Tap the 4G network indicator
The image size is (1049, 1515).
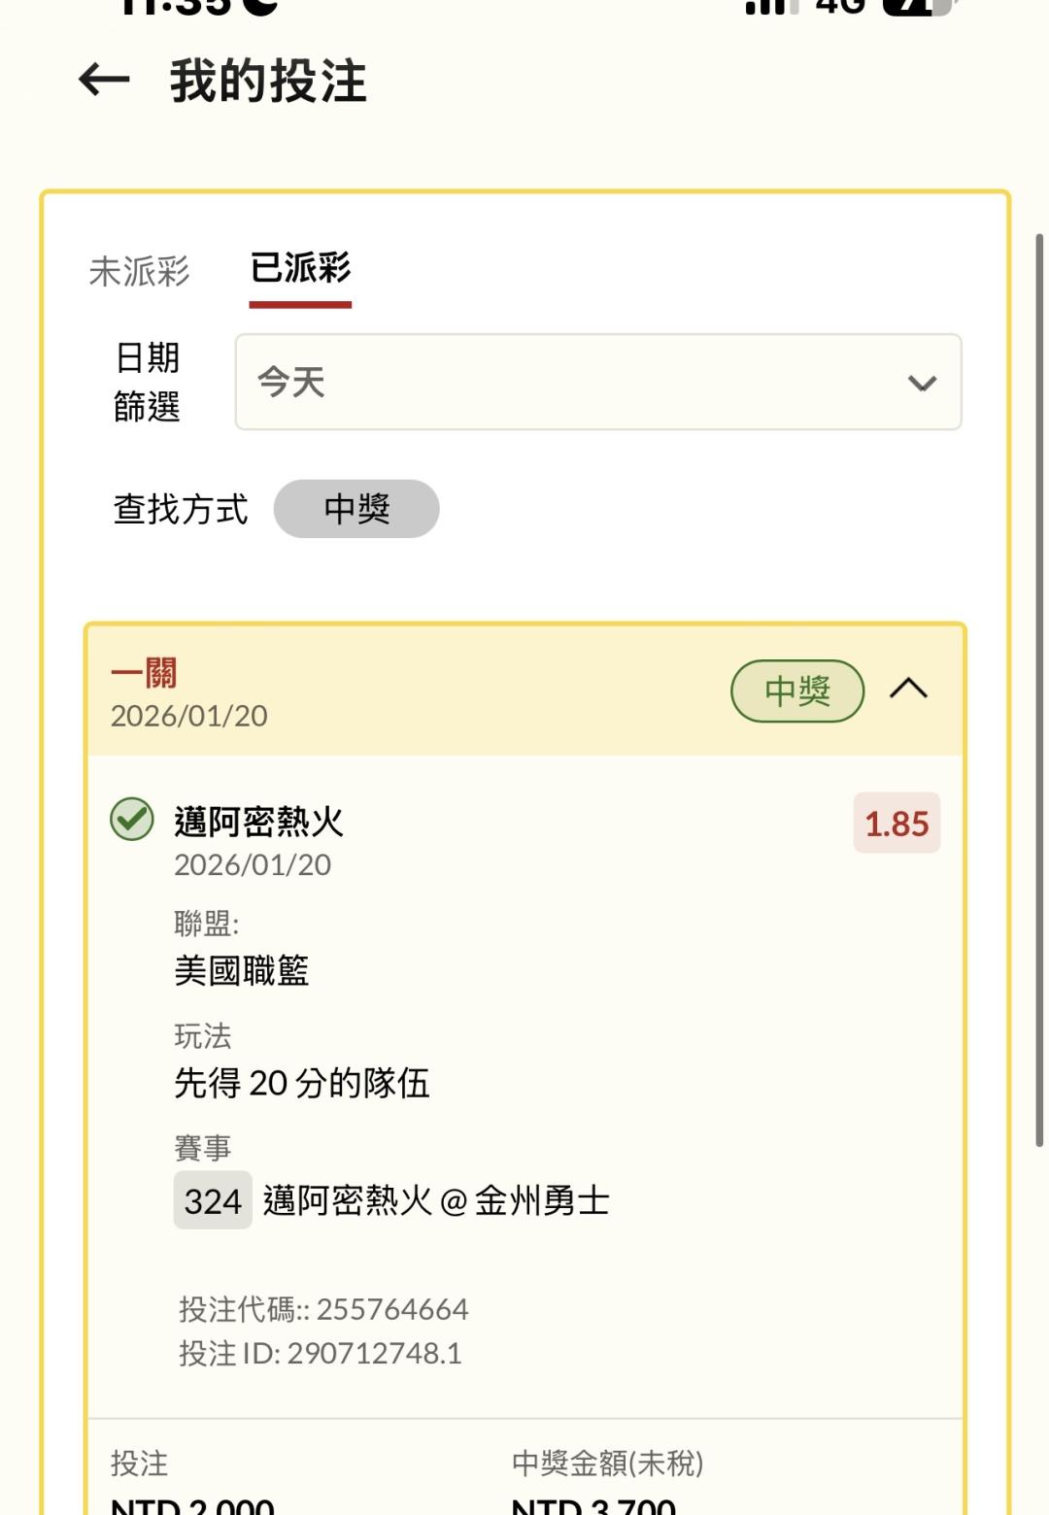pos(840,6)
